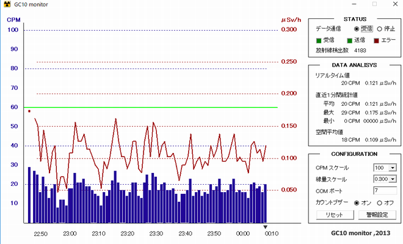Click the STATUS panel heading
The height and width of the screenshot is (244, 403).
point(355,19)
